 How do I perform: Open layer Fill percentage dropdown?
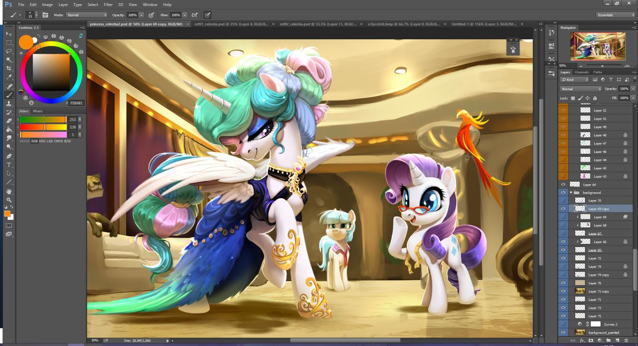coord(633,98)
